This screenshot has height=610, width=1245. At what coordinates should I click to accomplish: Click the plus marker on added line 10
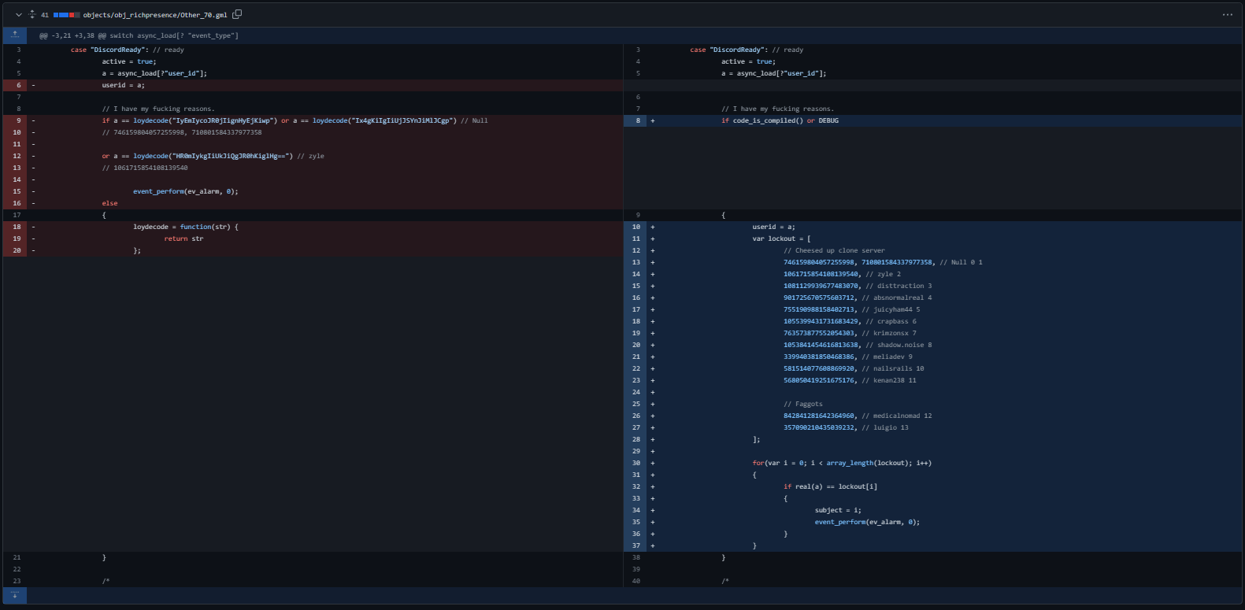653,227
